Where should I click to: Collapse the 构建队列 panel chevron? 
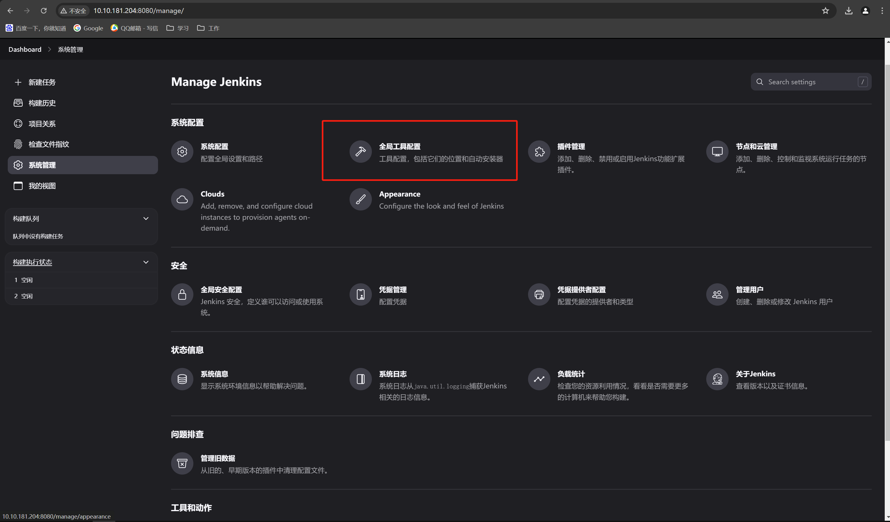coord(146,219)
